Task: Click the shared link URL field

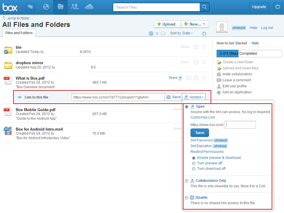Action: click(x=118, y=97)
